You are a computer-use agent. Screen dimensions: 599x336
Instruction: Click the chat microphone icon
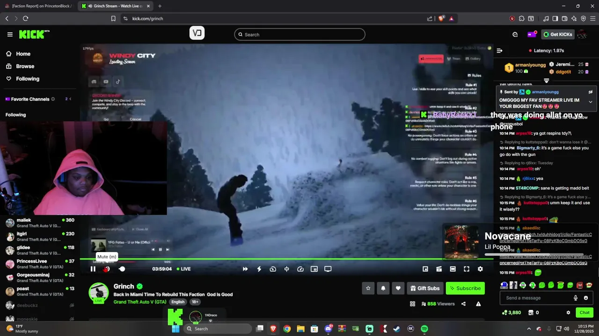pos(576,298)
